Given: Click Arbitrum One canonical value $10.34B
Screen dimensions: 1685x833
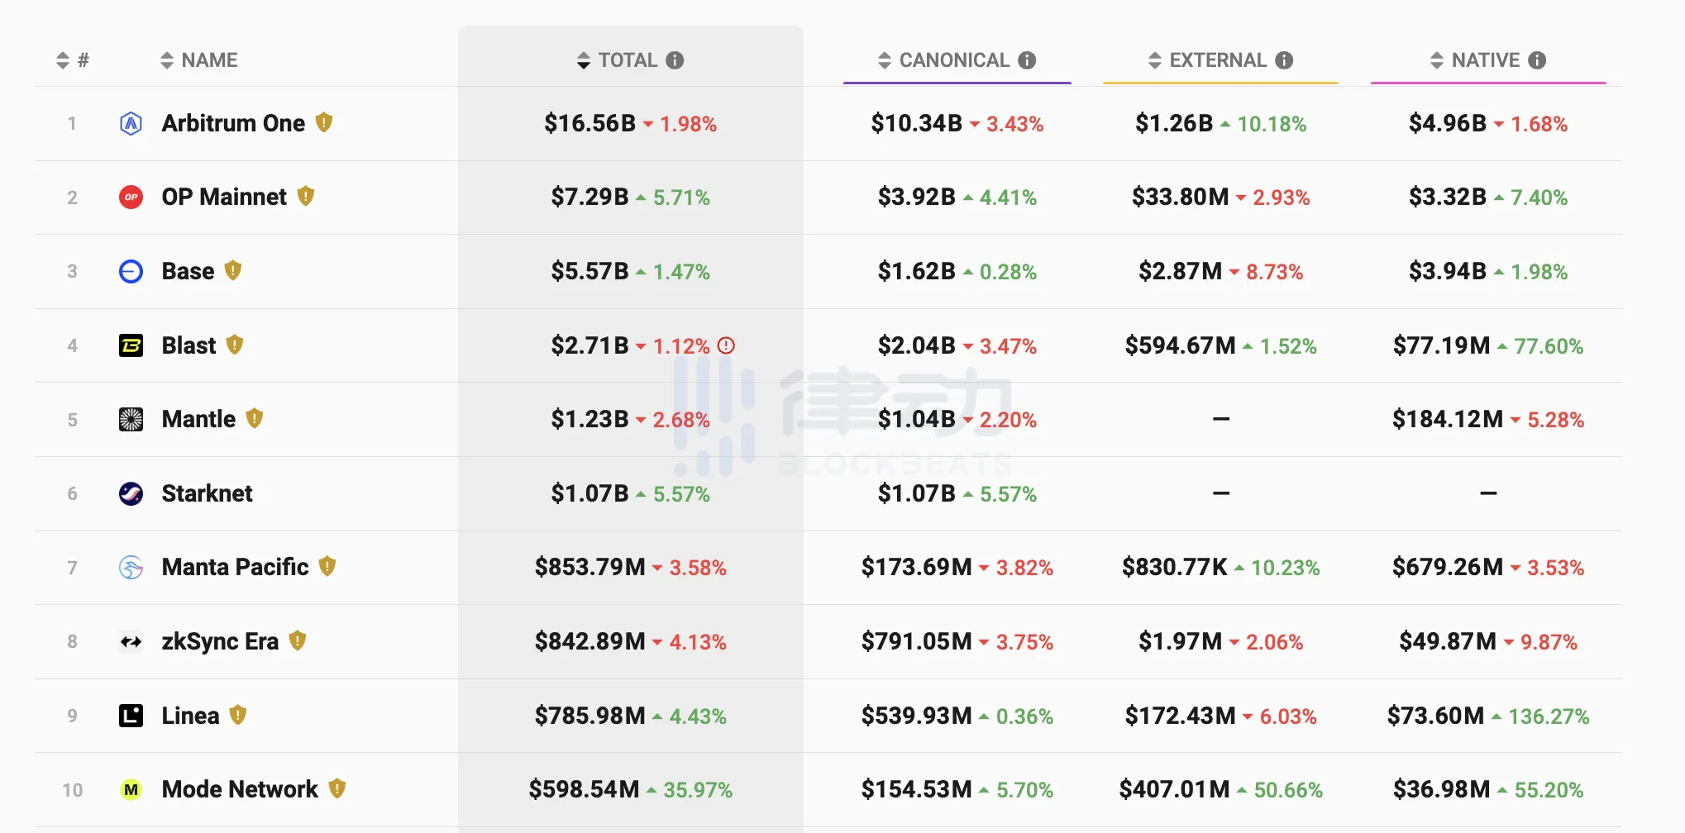Looking at the screenshot, I should click(x=916, y=124).
